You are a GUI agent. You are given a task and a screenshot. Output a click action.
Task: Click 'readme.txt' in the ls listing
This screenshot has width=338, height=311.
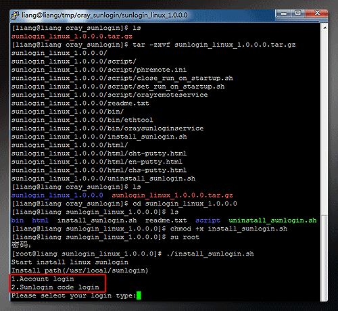pos(166,220)
